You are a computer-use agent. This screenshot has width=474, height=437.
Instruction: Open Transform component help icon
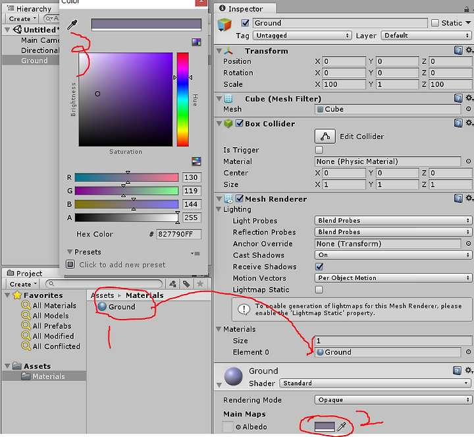[x=458, y=50]
